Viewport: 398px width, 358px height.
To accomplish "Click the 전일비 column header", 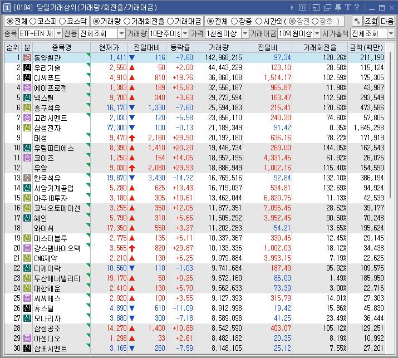I will [268, 47].
